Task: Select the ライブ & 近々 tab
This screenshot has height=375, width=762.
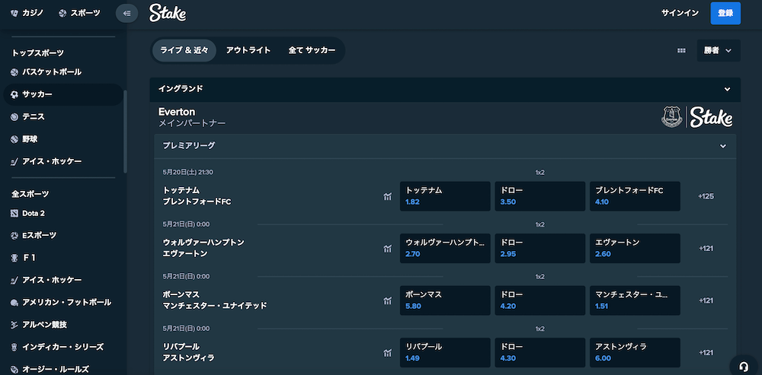Action: click(184, 50)
